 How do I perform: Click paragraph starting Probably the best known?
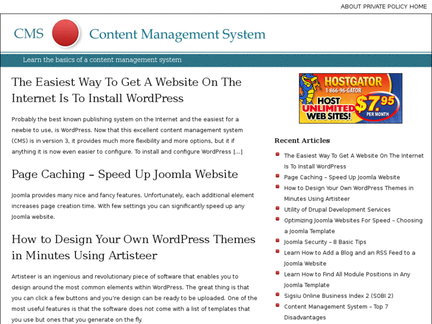127,136
